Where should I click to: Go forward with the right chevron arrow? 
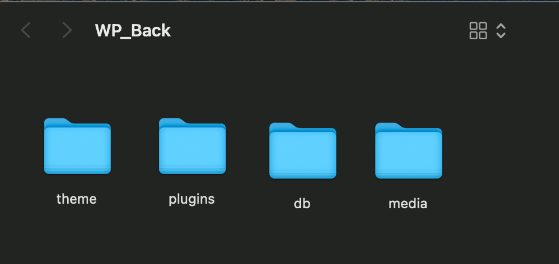pos(67,30)
